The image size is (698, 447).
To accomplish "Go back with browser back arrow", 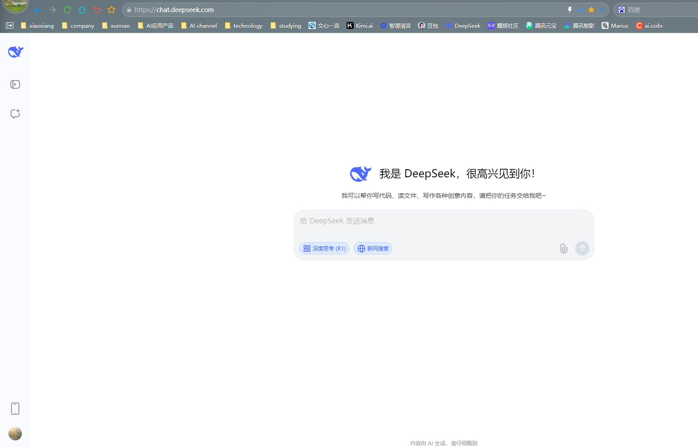I will point(38,10).
